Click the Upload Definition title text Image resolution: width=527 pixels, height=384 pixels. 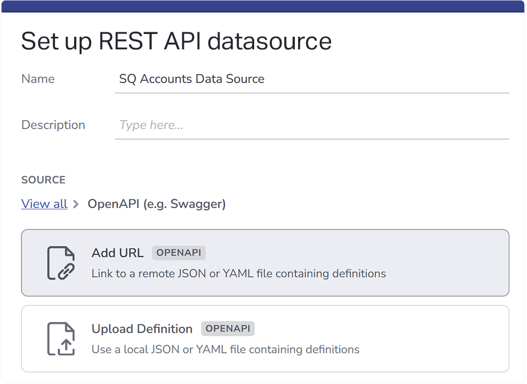coord(142,329)
